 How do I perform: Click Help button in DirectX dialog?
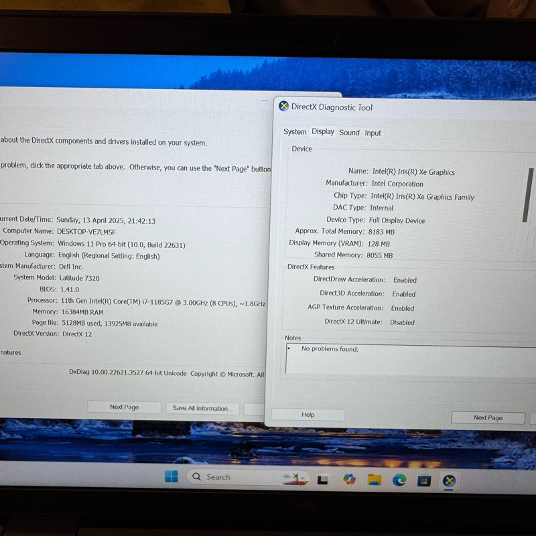click(308, 415)
